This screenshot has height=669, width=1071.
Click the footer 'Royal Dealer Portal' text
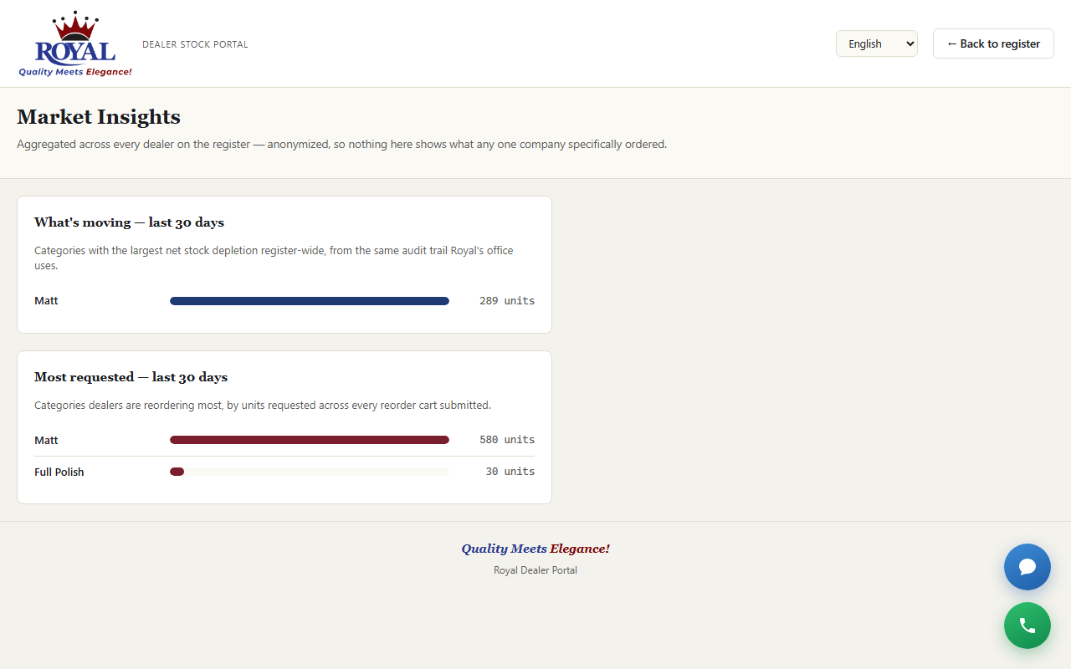[535, 570]
